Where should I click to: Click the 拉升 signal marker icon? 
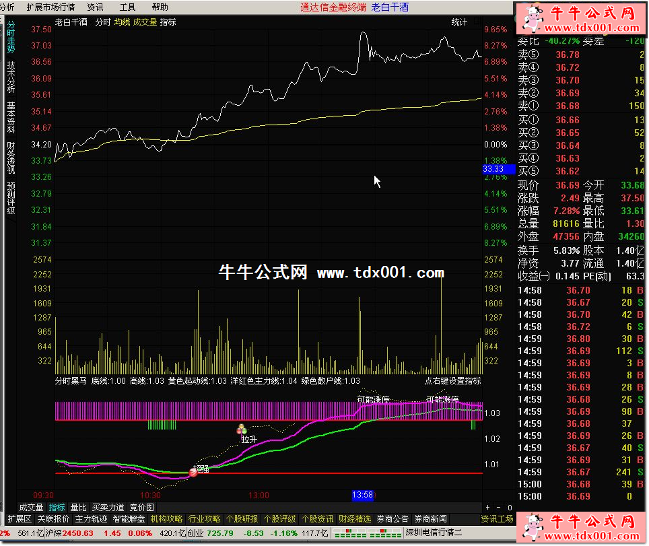(242, 429)
